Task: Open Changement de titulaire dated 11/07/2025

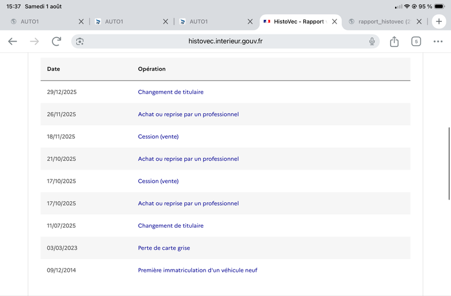Action: click(171, 226)
